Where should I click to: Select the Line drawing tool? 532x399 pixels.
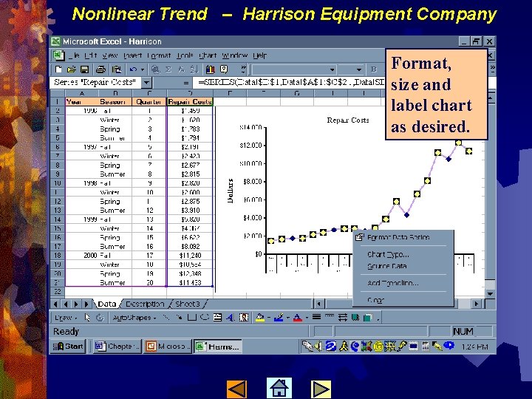pyautogui.click(x=166, y=318)
